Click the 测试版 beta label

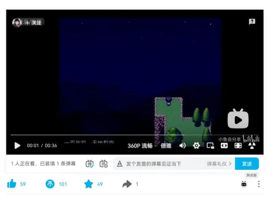point(251,175)
